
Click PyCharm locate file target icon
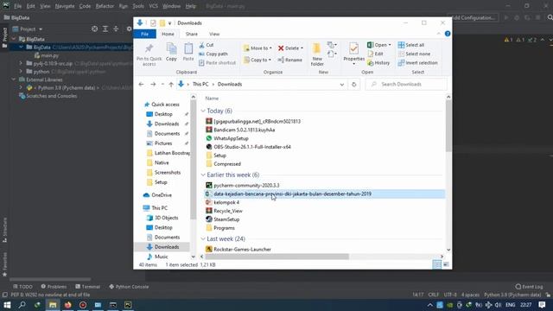point(94,29)
